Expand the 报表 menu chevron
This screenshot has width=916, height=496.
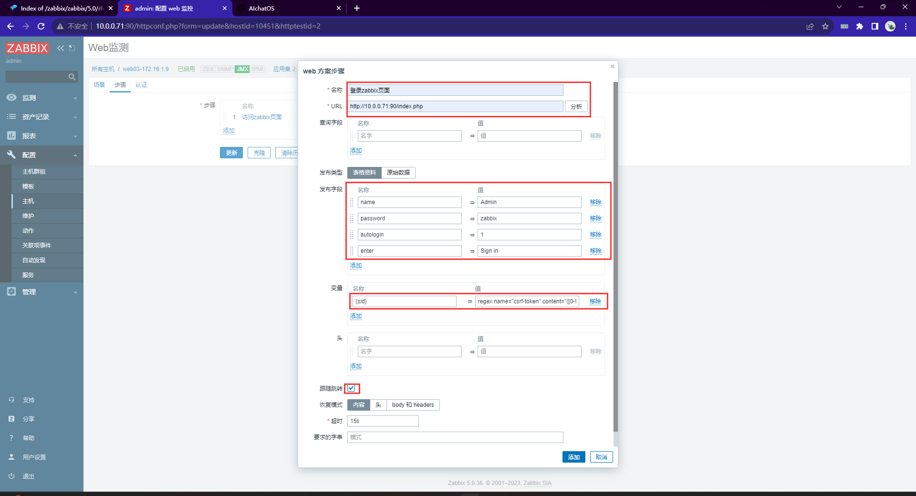pos(75,136)
